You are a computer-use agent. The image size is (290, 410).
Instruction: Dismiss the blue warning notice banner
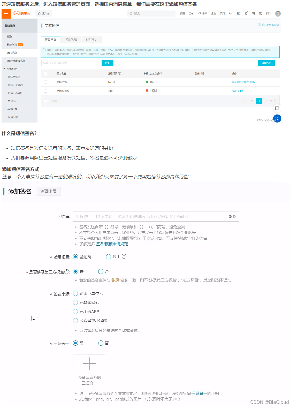coord(277,49)
